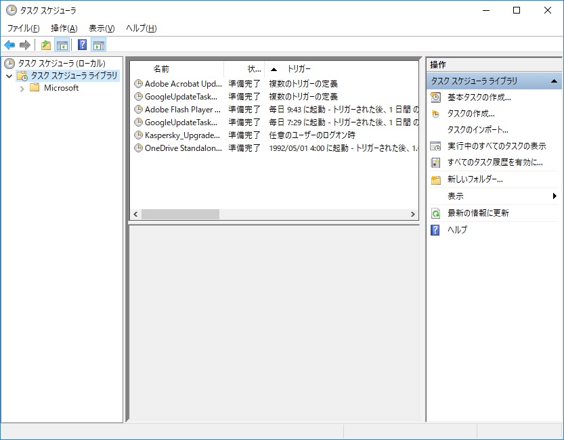Click the back arrow in toolbar
This screenshot has height=440, width=564.
[x=9, y=45]
